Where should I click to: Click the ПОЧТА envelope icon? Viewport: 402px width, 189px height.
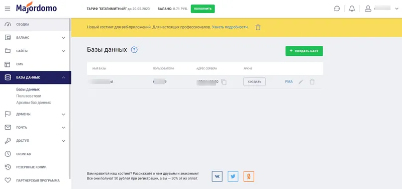pyautogui.click(x=8, y=127)
